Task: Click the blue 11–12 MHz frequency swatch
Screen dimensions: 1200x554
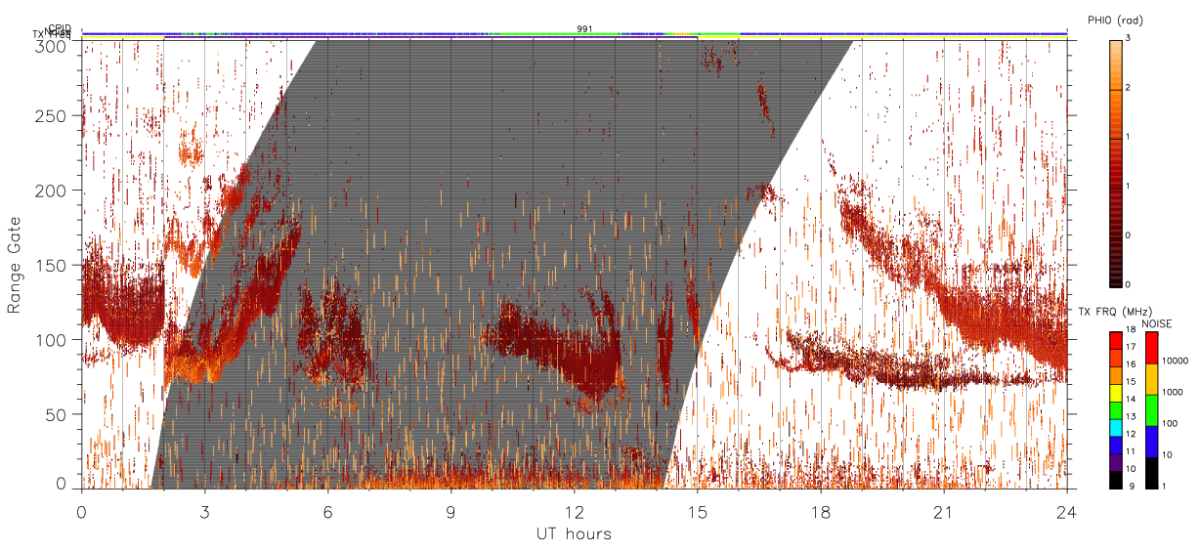Action: pos(1115,444)
